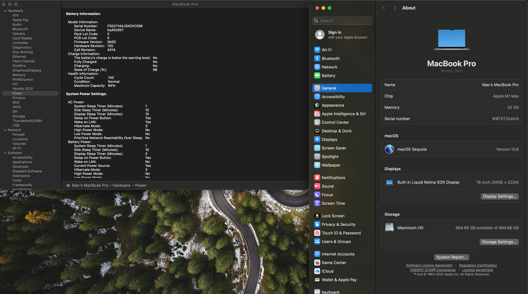The width and height of the screenshot is (528, 294).
Task: Select General in settings sidebar
Action: tap(342, 88)
